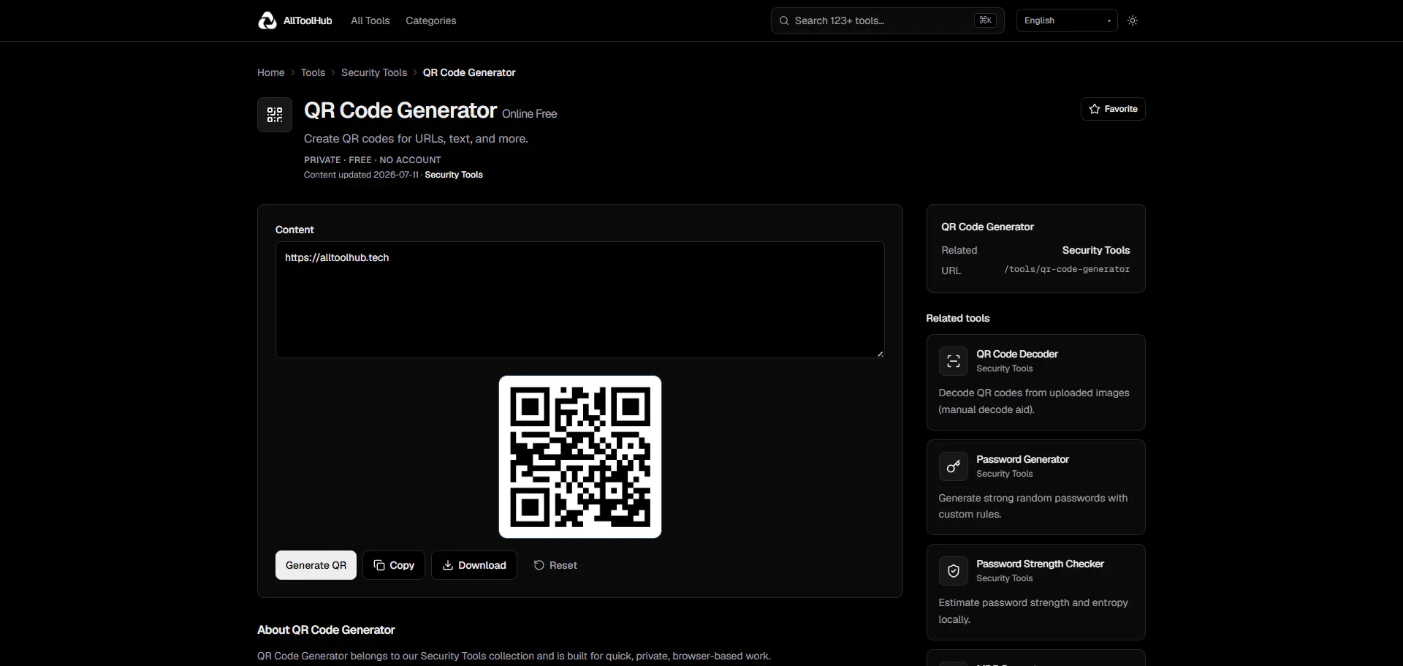Go to Home breadcrumb
Screen dimensions: 1403x666
point(270,72)
